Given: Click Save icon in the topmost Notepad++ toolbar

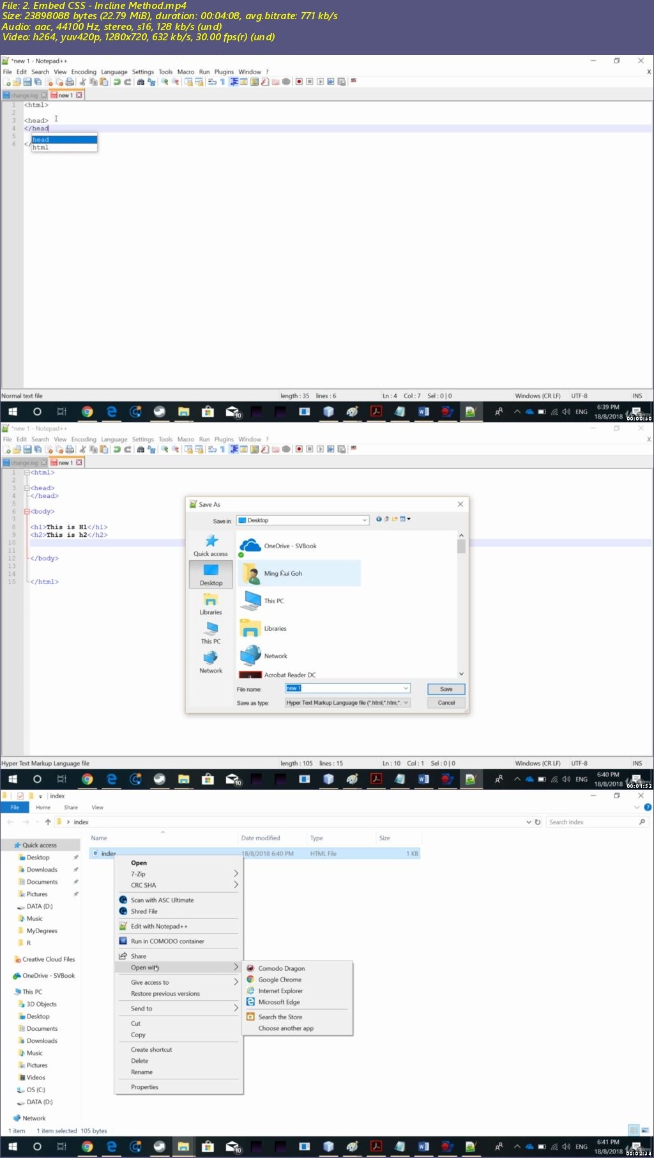Looking at the screenshot, I should pos(27,82).
